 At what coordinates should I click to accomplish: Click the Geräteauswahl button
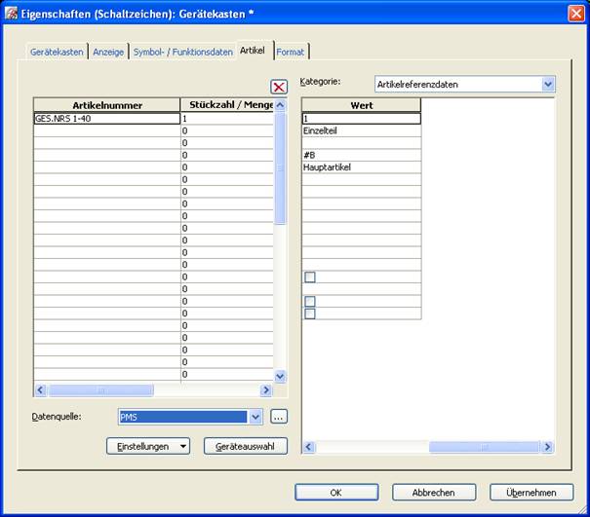(x=246, y=446)
